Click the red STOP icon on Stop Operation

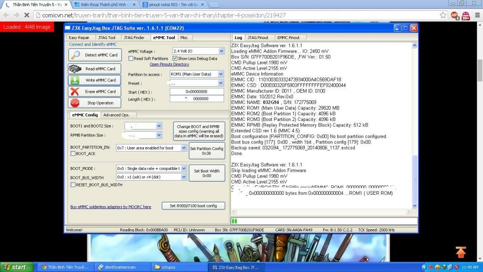pyautogui.click(x=75, y=103)
